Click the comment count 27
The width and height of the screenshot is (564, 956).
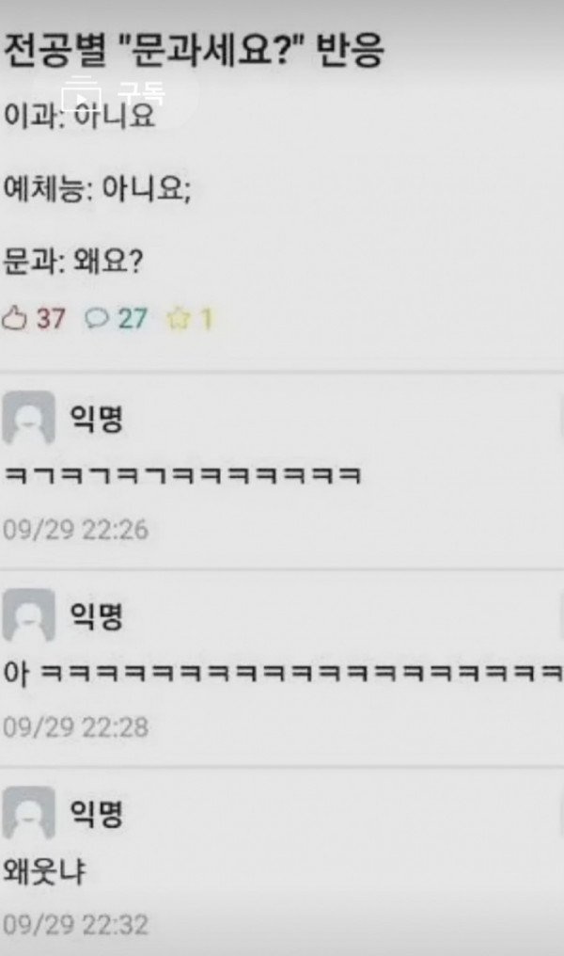point(133,319)
